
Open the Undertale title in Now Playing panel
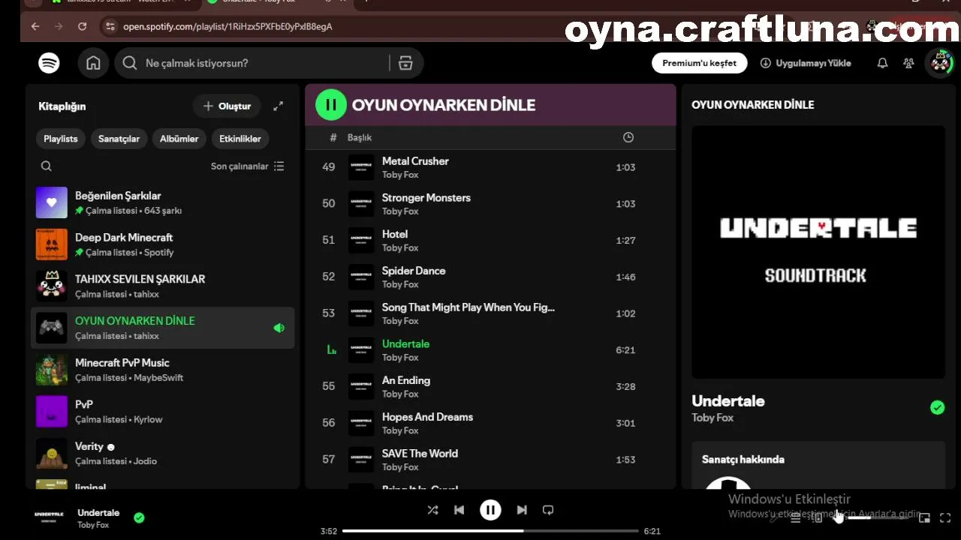tap(728, 401)
